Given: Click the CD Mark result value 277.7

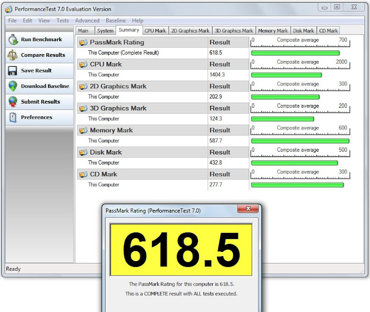Looking at the screenshot, I should pyautogui.click(x=216, y=184).
